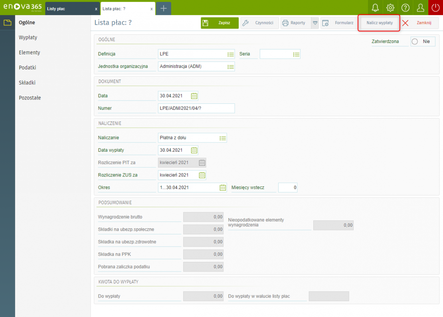Open the Definicja list selector
This screenshot has width=443, height=317.
231,54
